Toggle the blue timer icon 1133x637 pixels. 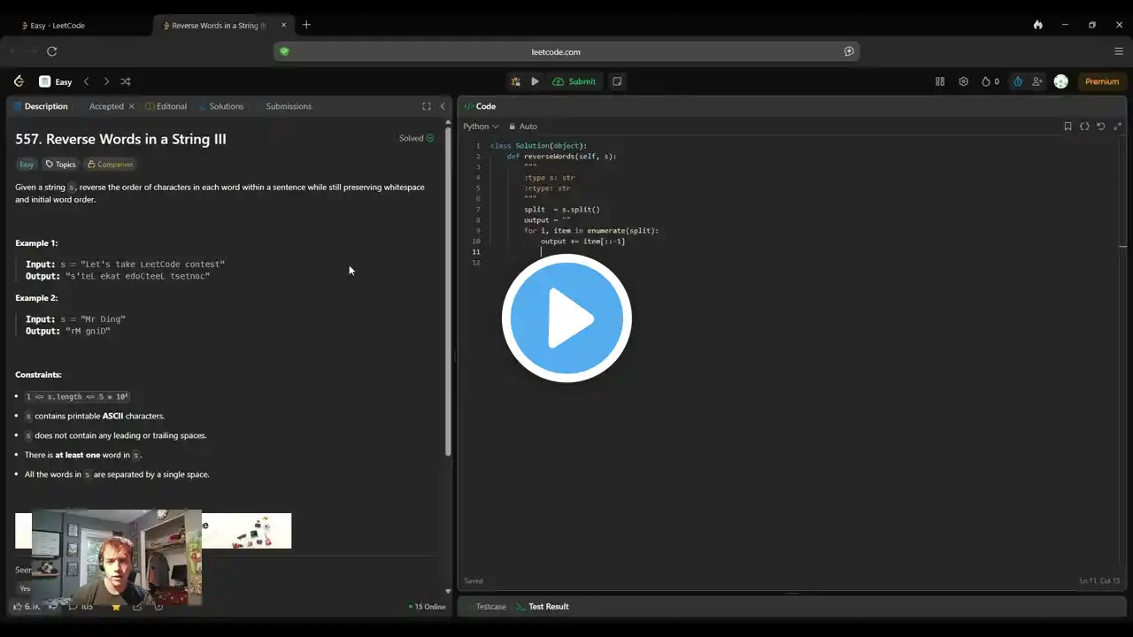pos(1018,81)
